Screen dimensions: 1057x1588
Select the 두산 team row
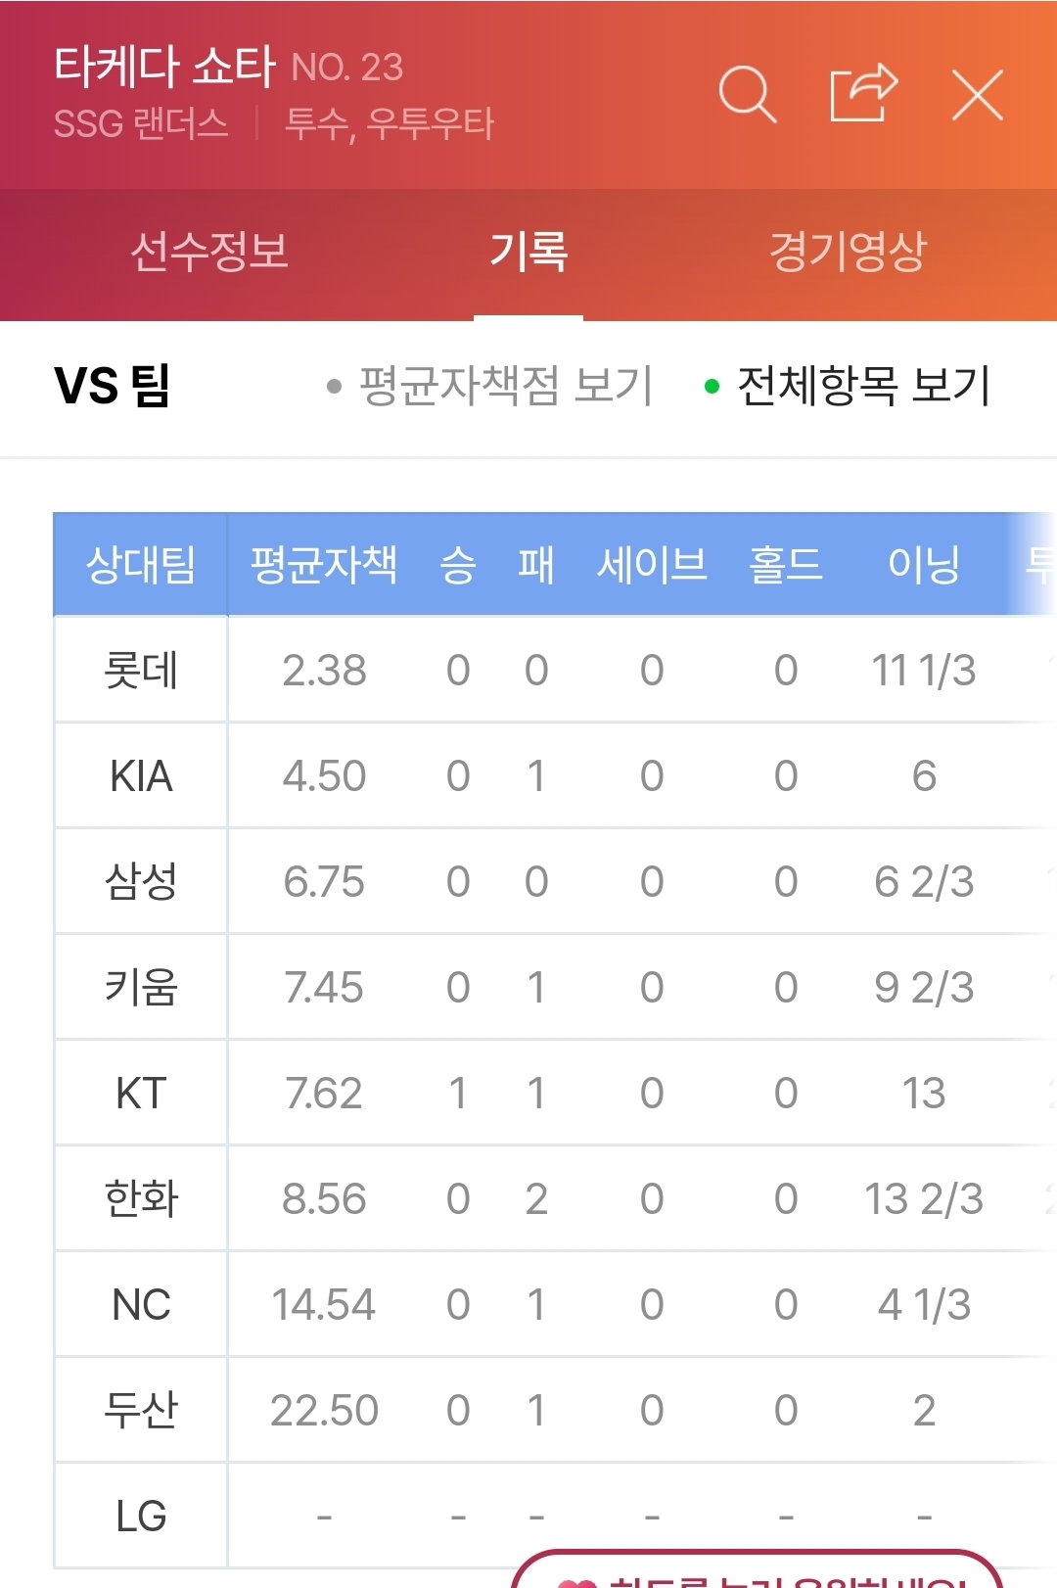[x=555, y=1411]
